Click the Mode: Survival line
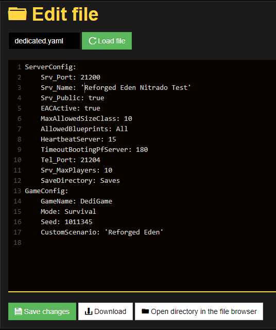 click(68, 211)
